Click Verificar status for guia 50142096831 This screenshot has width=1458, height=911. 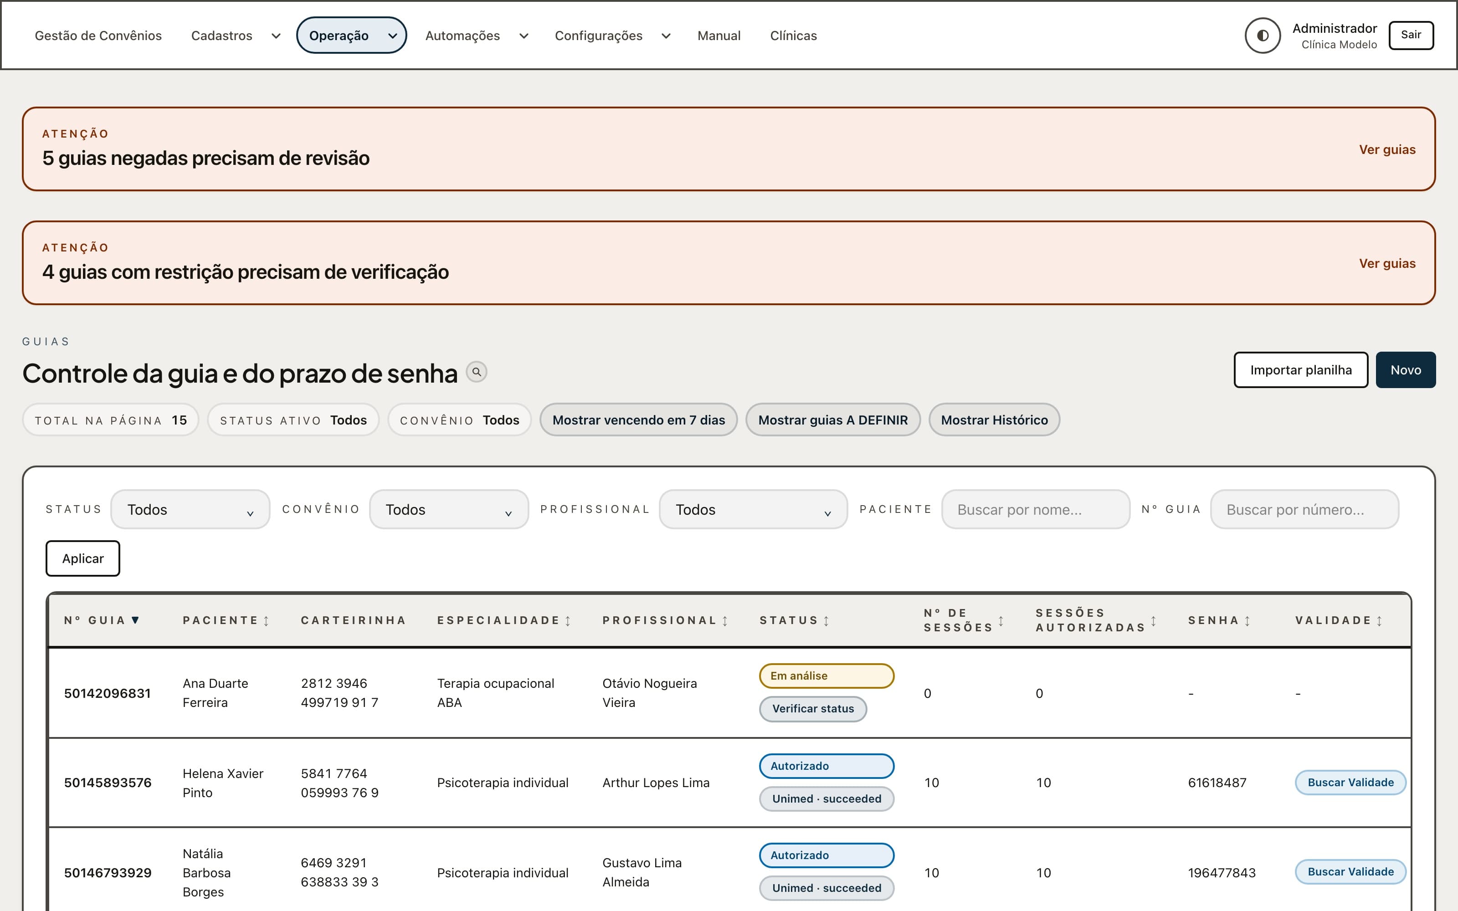pyautogui.click(x=813, y=709)
